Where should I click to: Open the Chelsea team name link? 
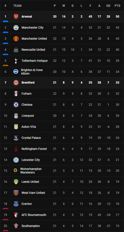(27, 105)
